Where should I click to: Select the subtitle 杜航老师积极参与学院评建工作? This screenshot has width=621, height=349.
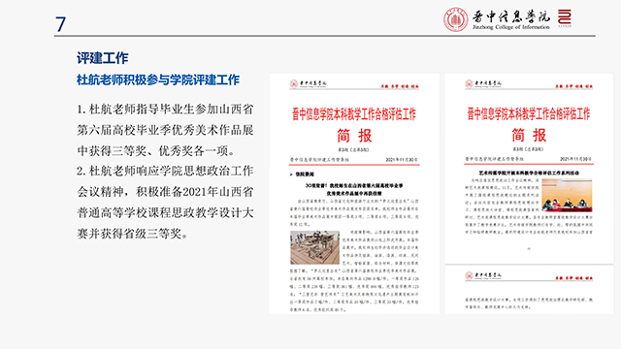tap(158, 79)
